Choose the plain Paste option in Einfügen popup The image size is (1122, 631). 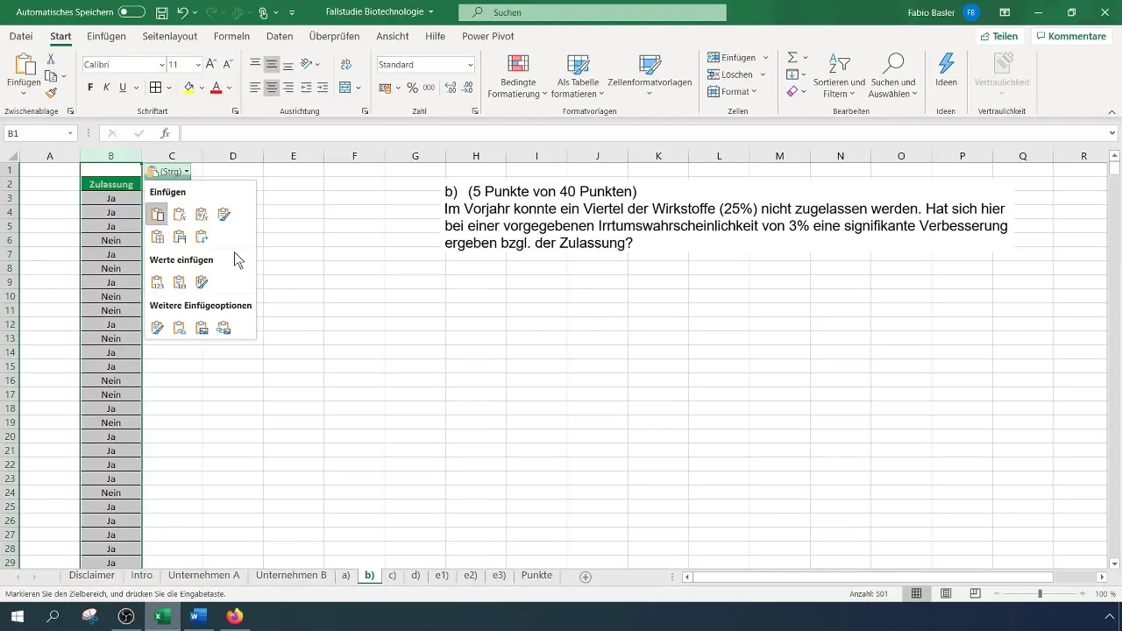pos(158,214)
